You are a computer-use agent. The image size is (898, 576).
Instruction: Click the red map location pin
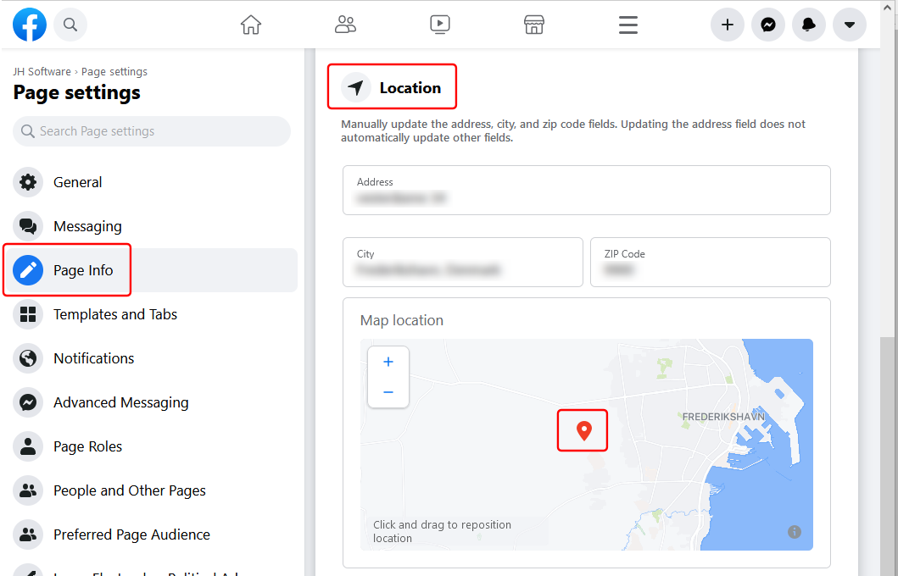tap(583, 430)
